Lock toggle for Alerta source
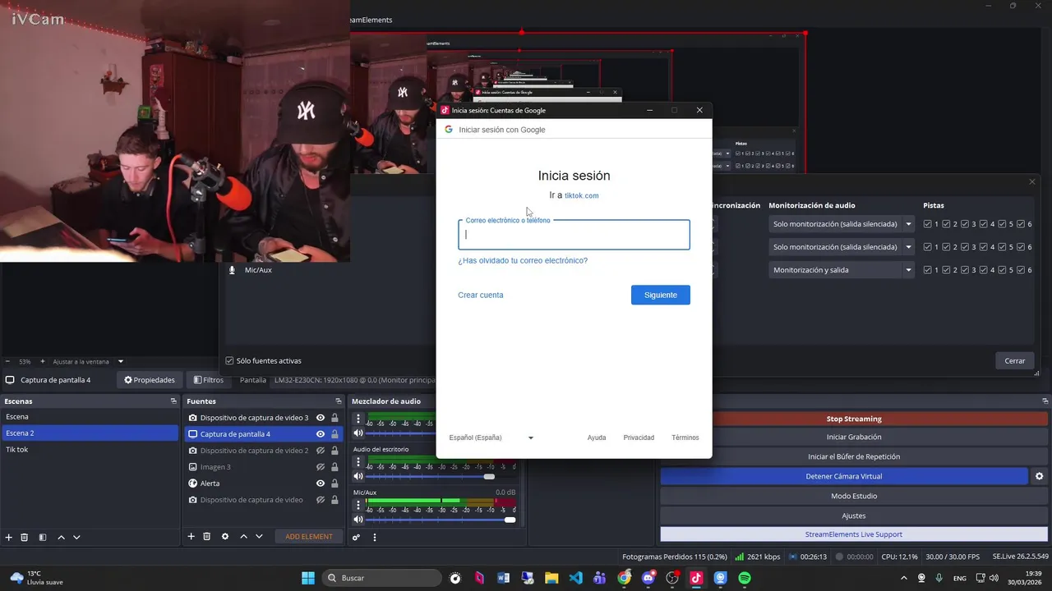Screen dimensions: 1052x591 [x=335, y=483]
